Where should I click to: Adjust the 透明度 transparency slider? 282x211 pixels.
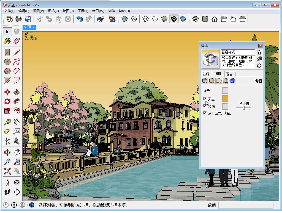[243, 108]
